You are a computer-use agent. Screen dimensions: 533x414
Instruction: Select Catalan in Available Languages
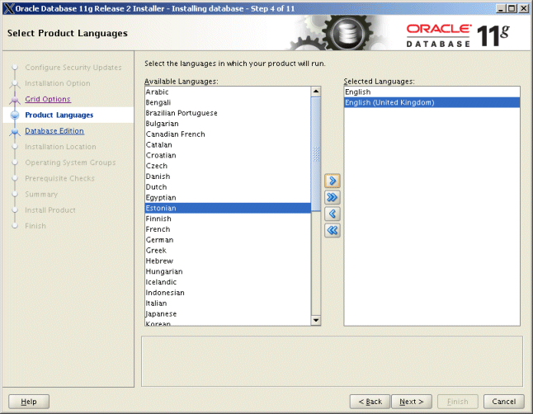[x=228, y=144]
